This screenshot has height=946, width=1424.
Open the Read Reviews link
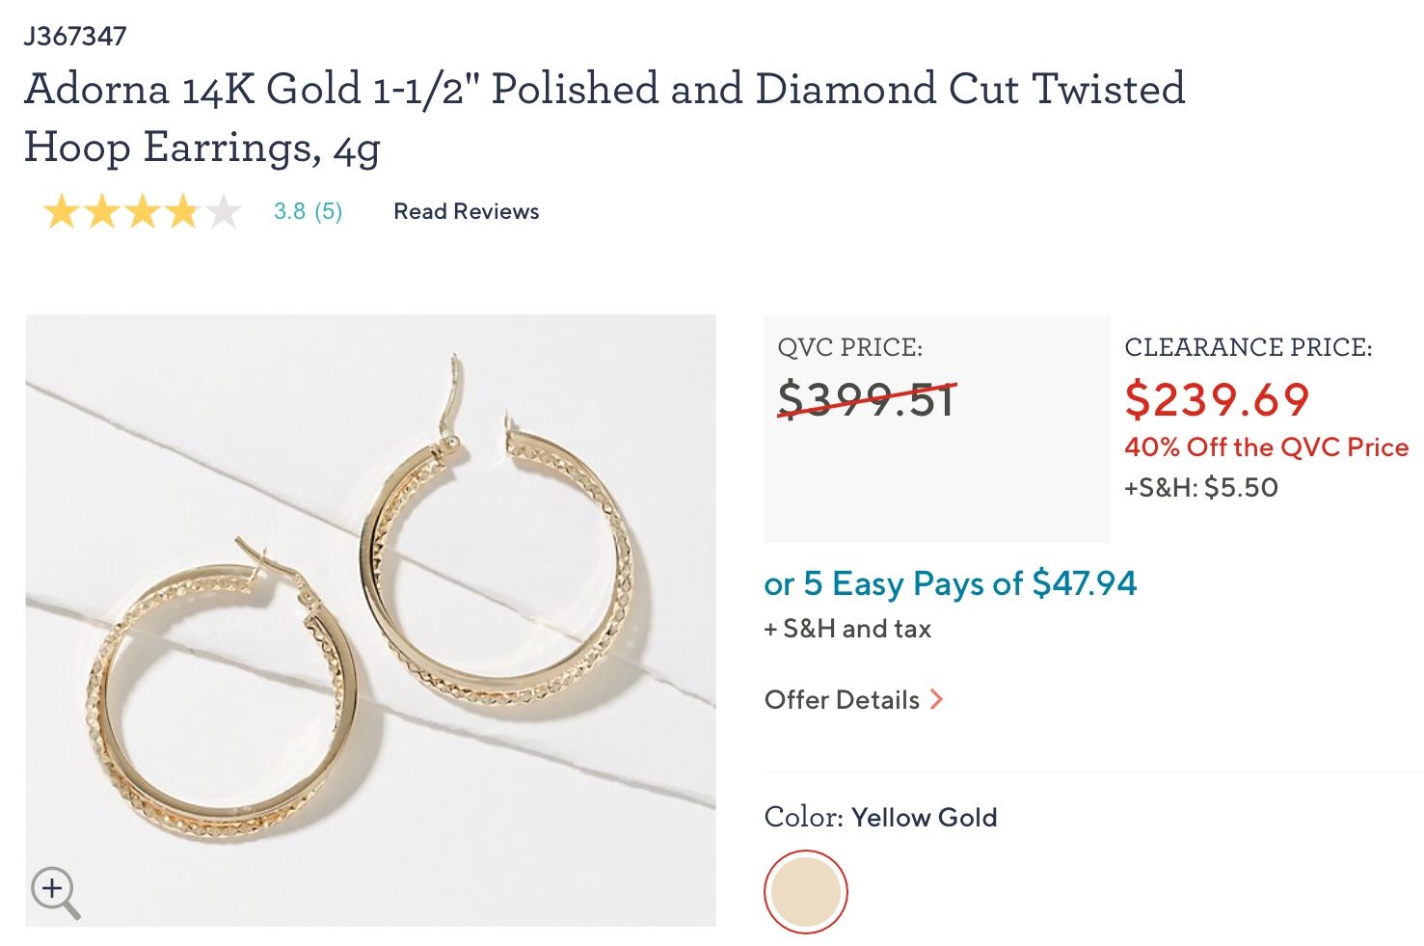click(466, 211)
